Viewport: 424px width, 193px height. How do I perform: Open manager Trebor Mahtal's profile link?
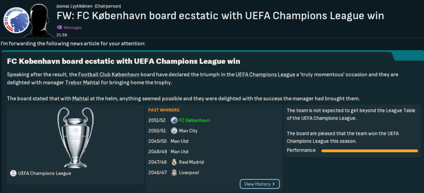click(x=83, y=83)
